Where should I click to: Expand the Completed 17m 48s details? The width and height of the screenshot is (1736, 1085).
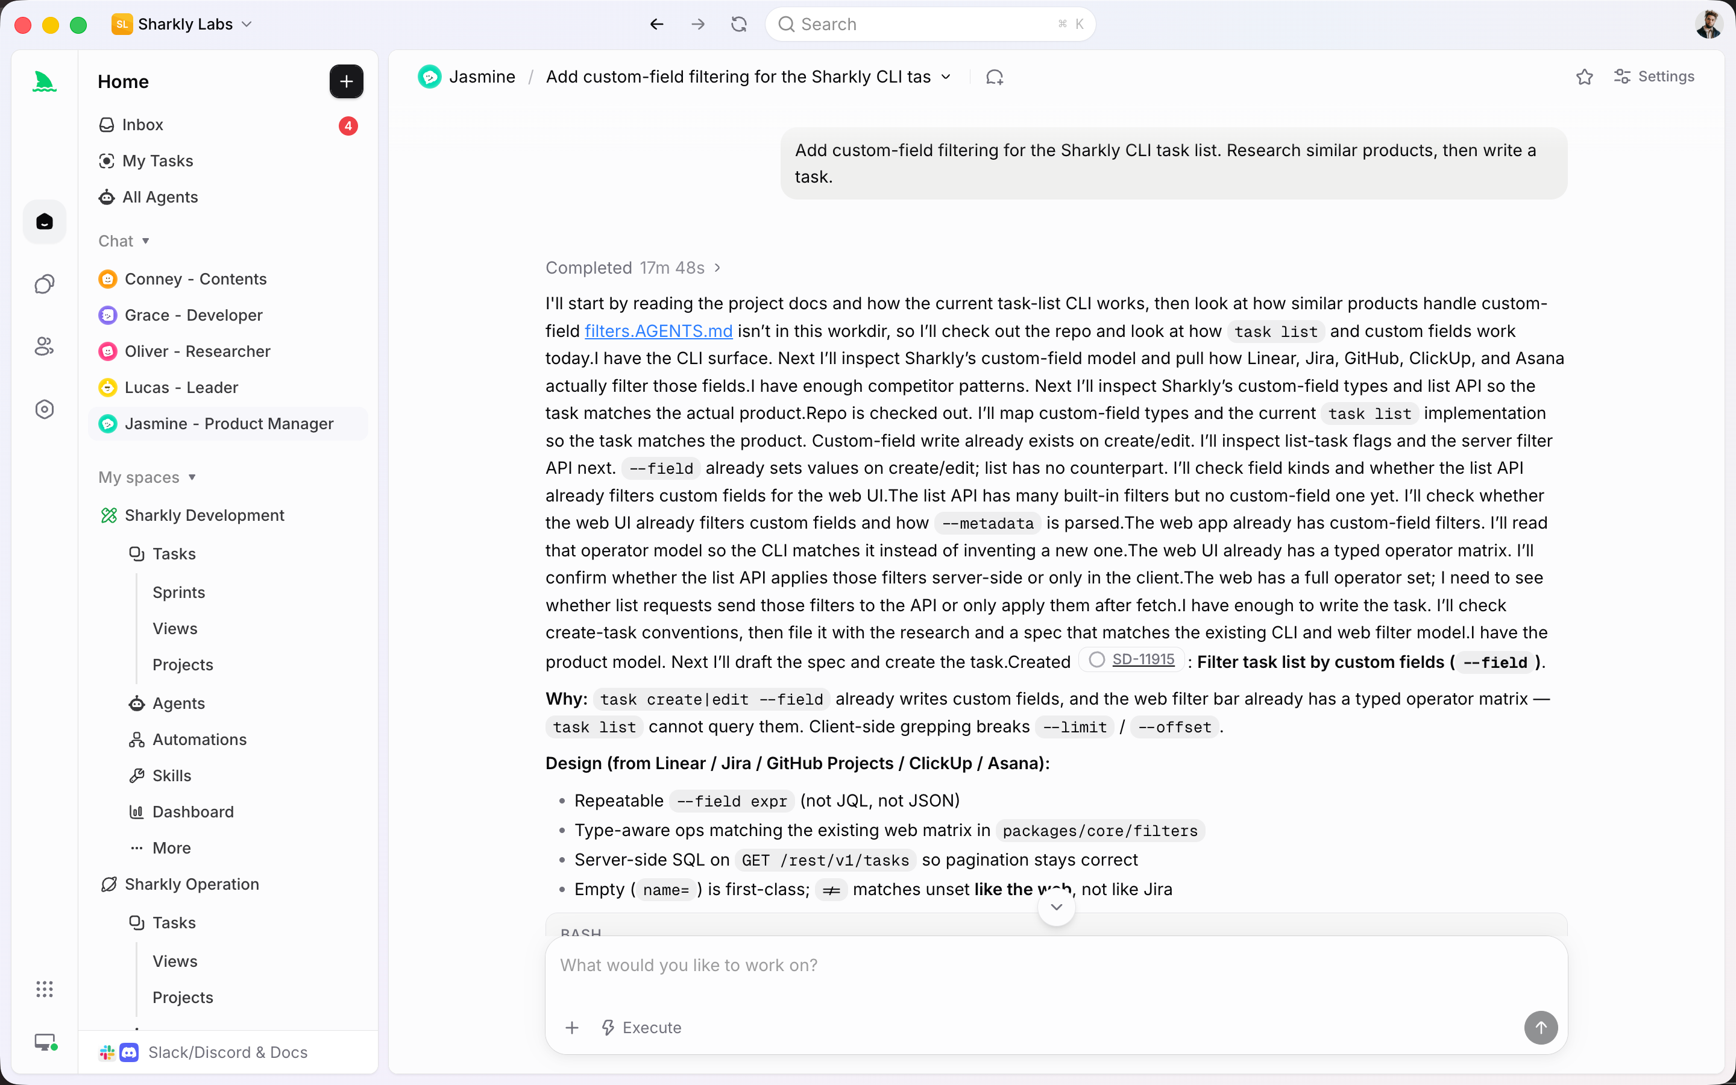[x=633, y=268]
